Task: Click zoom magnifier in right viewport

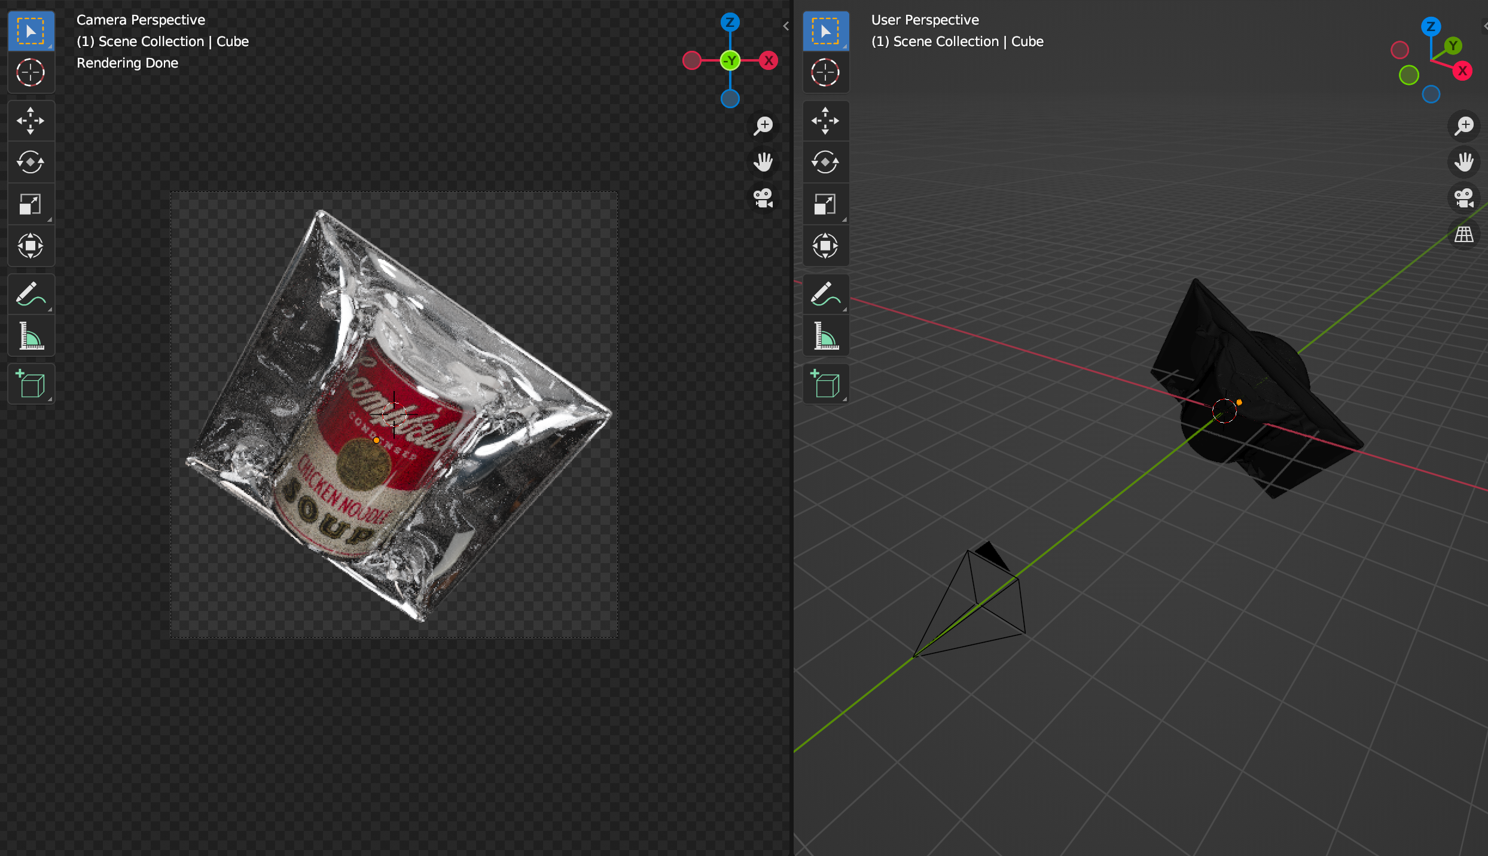Action: (x=1464, y=126)
